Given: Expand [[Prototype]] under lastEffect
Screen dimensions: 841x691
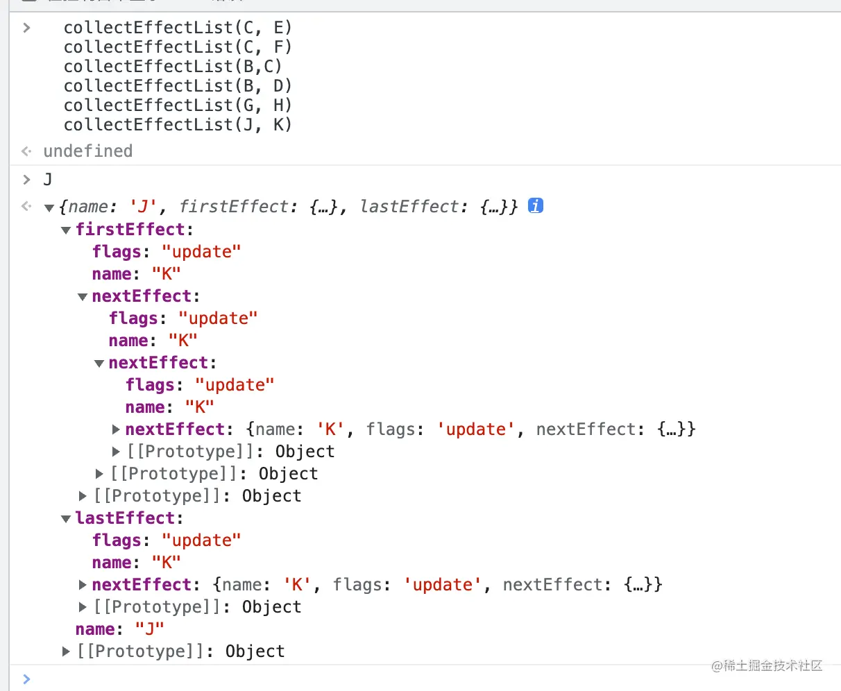Looking at the screenshot, I should (x=83, y=607).
